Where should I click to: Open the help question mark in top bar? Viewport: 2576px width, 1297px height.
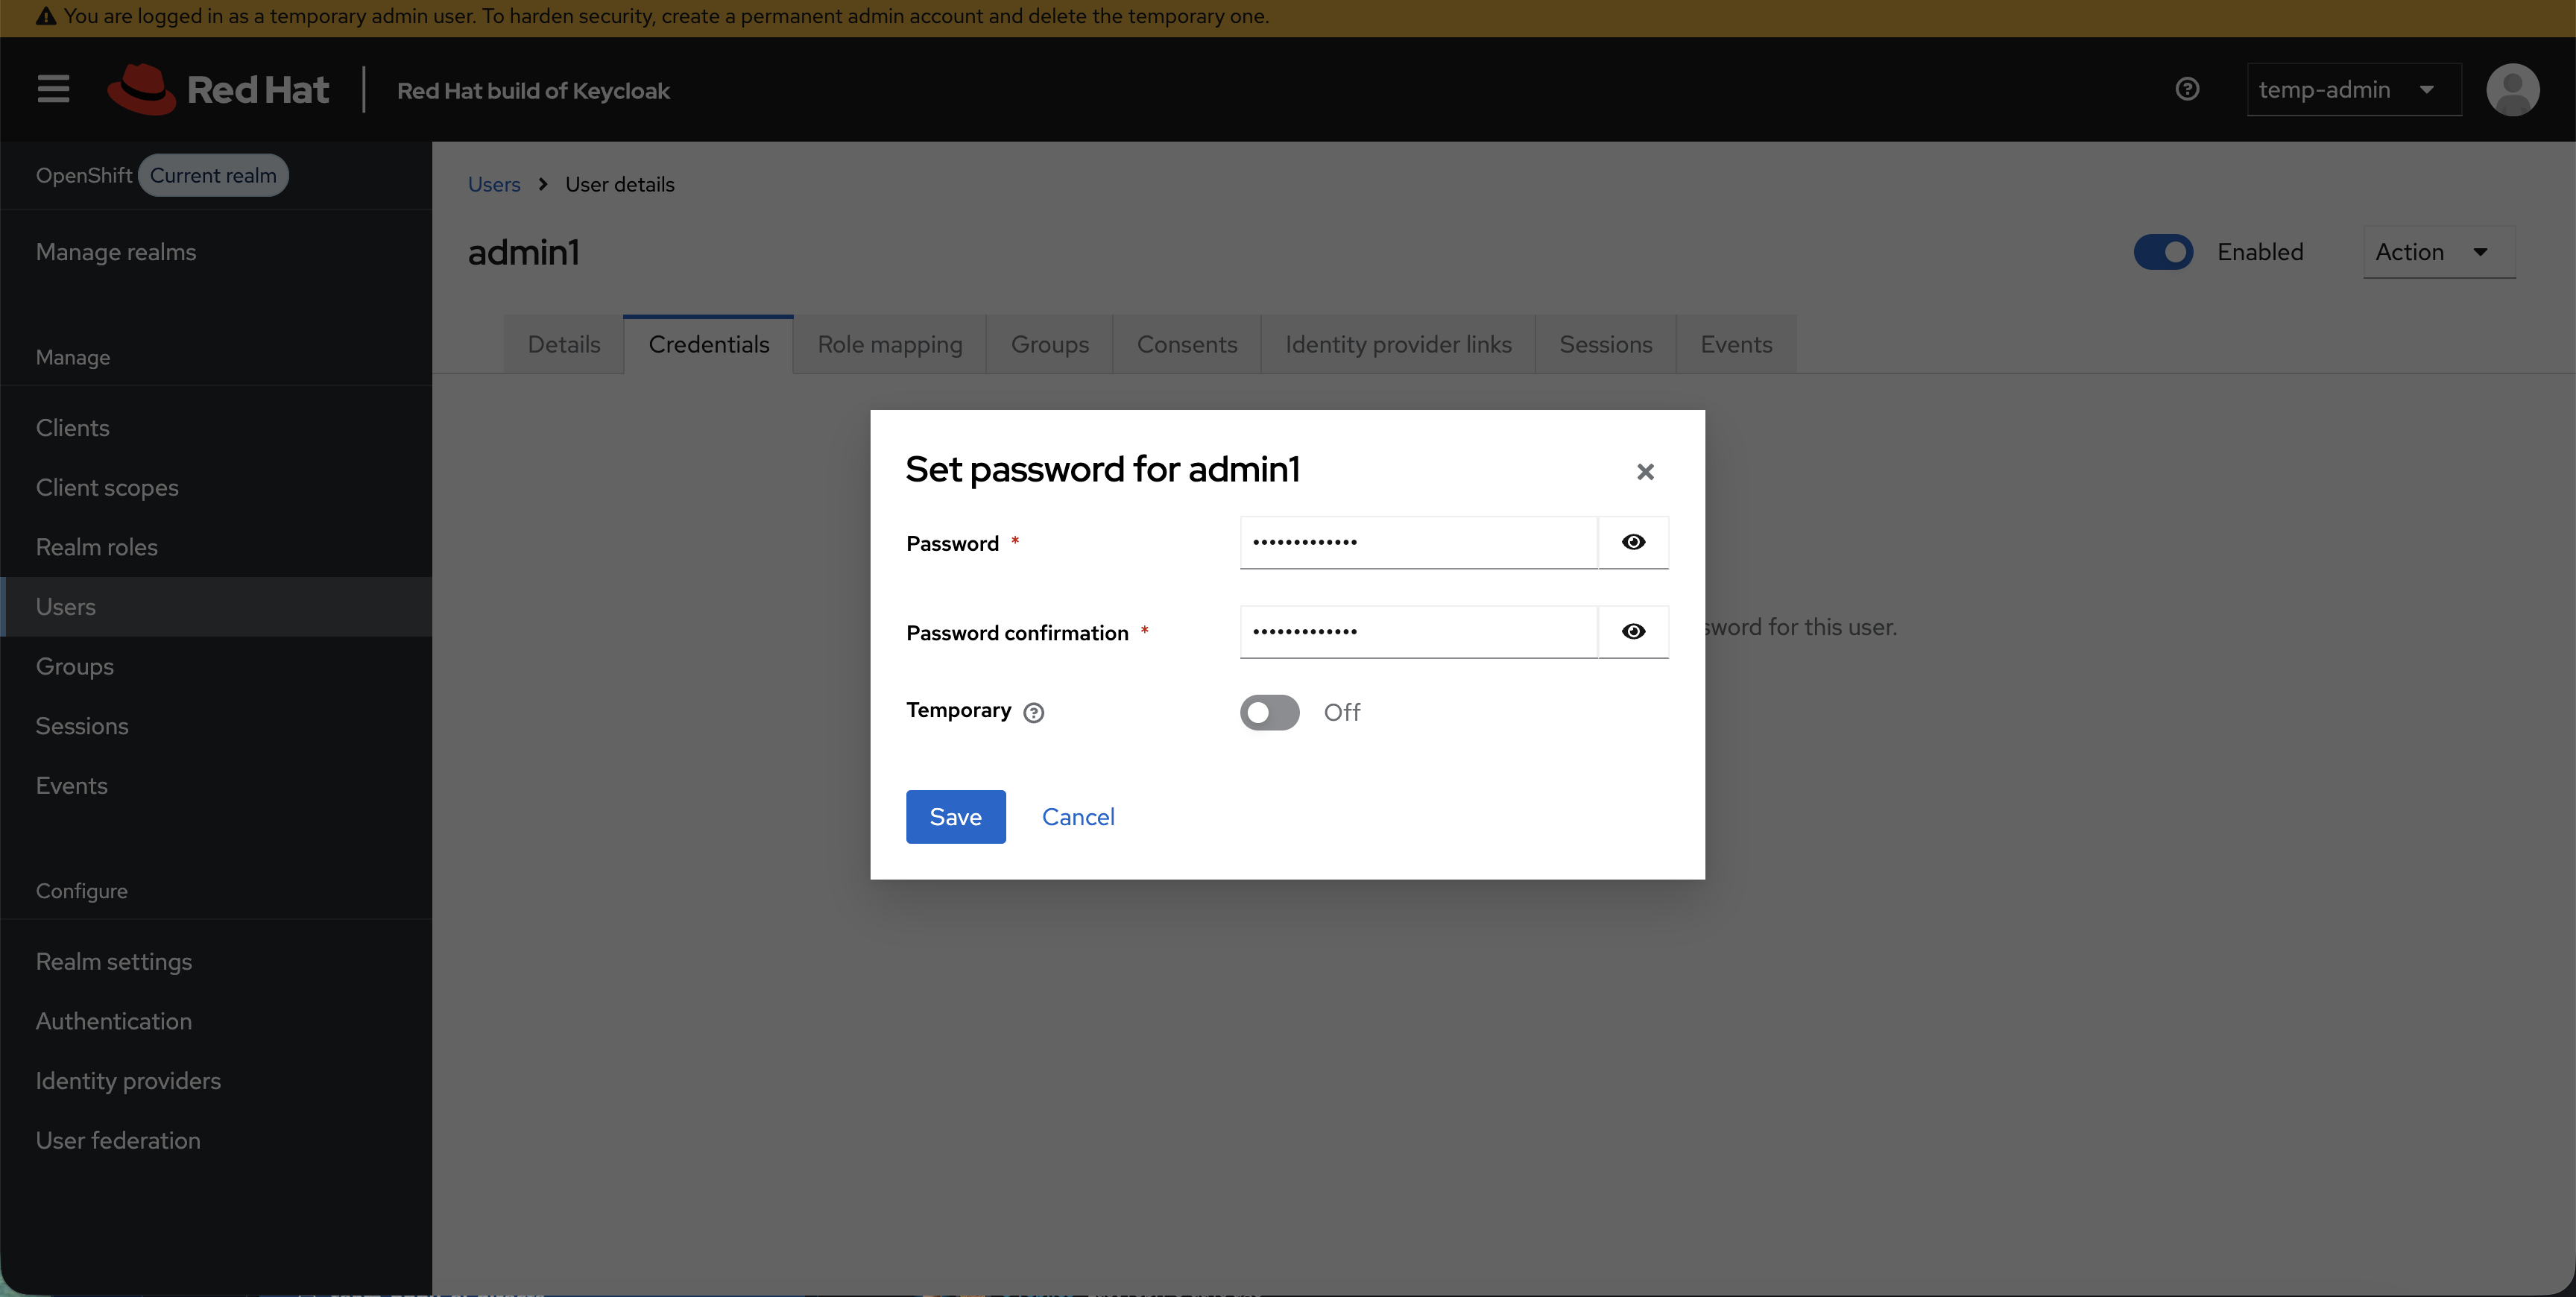(x=2188, y=89)
